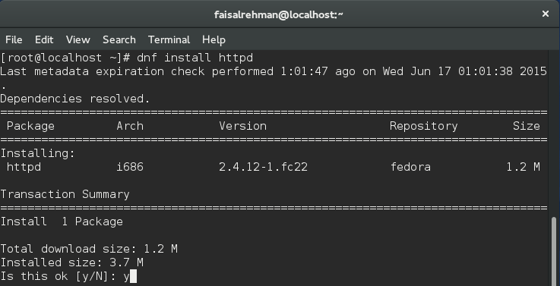
Task: Click the window title faisalrehman@localhost
Action: pos(279,14)
